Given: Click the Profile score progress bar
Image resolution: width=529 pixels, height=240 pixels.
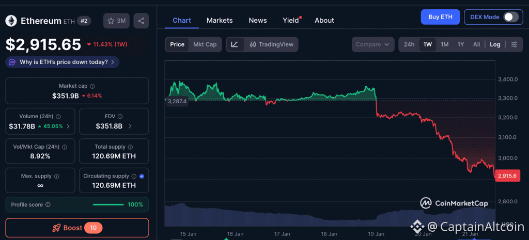Looking at the screenshot, I should tap(108, 205).
